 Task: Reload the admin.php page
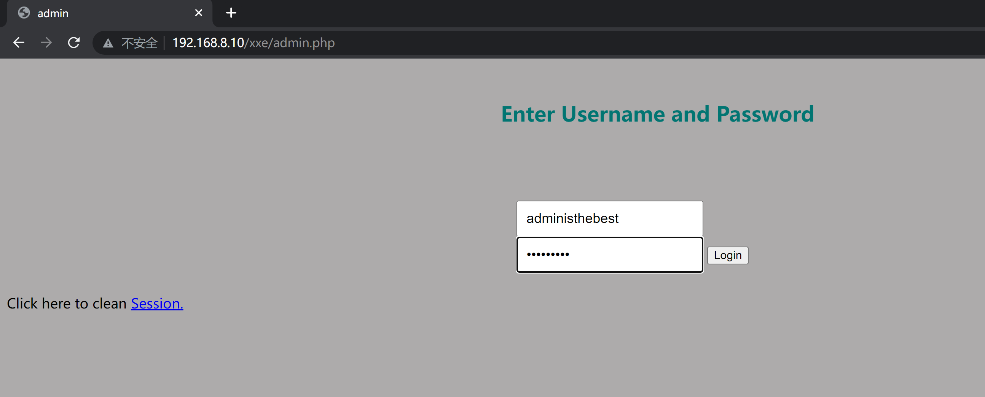coord(74,43)
